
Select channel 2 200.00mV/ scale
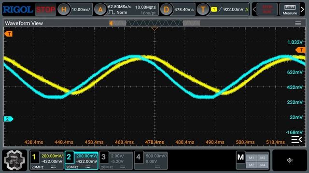click(87, 156)
